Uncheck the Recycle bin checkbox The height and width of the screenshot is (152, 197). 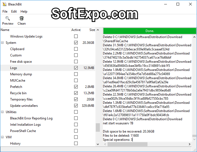[x=76, y=93]
